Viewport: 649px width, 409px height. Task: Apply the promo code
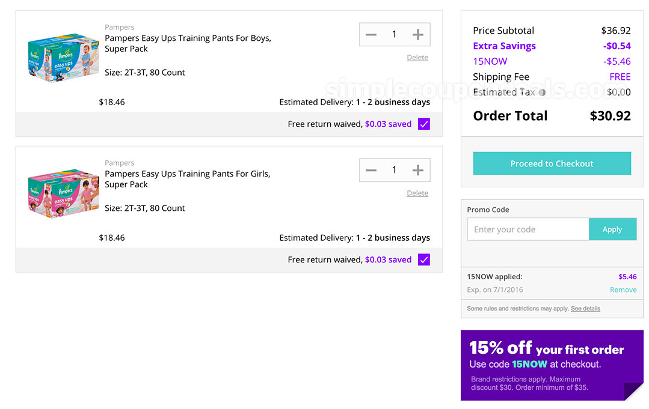pyautogui.click(x=612, y=229)
